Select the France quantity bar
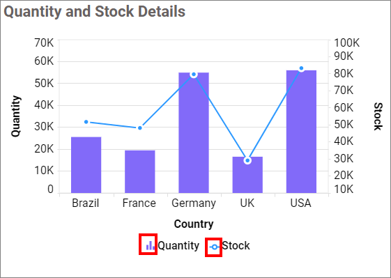This screenshot has height=278, width=391. click(140, 171)
